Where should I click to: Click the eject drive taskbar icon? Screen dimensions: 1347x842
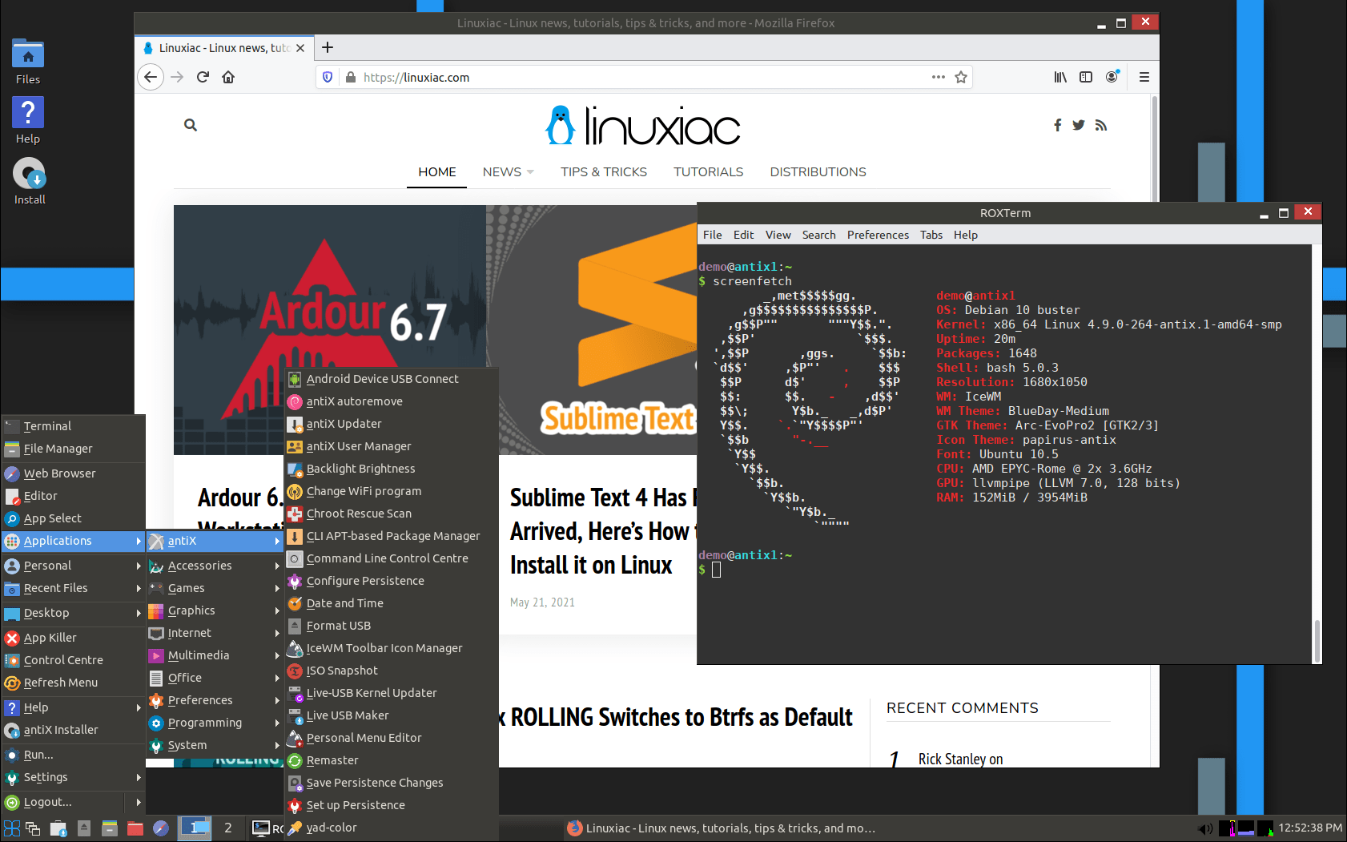tap(84, 828)
